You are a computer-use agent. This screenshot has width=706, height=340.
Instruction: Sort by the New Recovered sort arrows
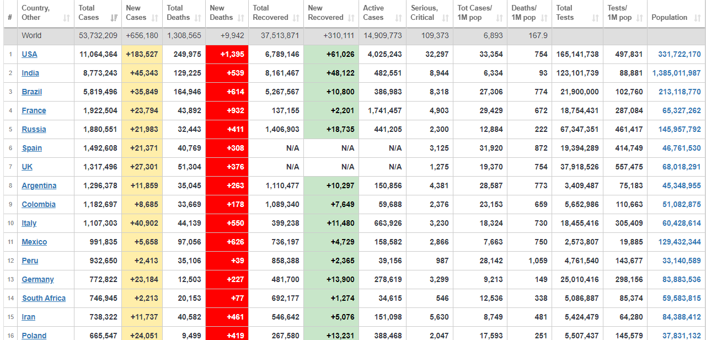pyautogui.click(x=351, y=18)
